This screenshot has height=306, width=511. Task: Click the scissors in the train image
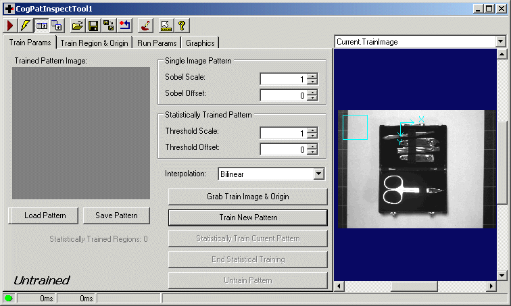tap(401, 190)
